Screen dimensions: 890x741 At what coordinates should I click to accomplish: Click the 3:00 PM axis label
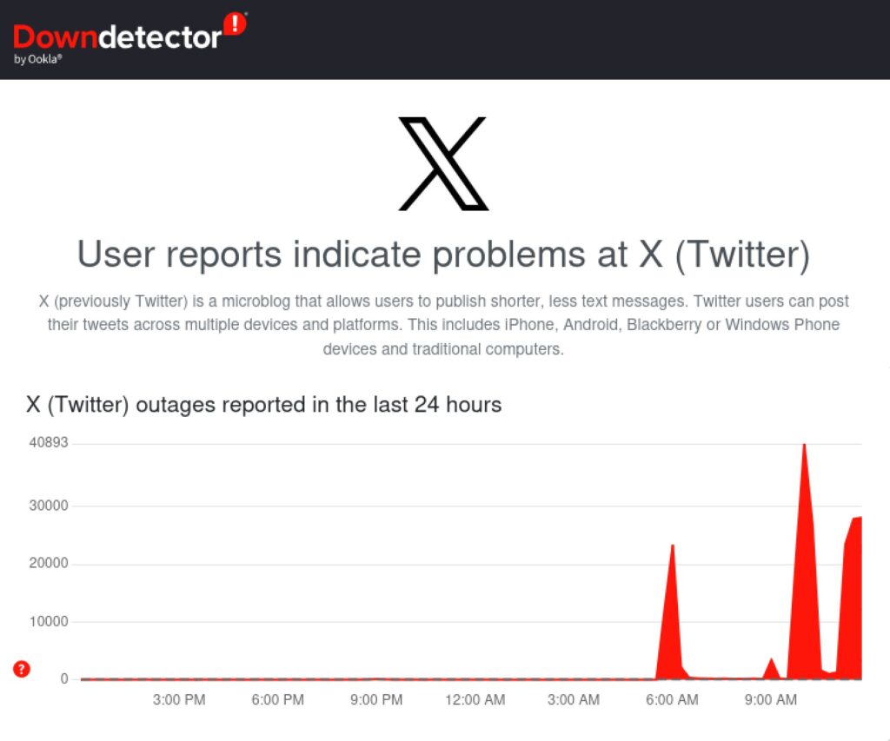pyautogui.click(x=179, y=699)
